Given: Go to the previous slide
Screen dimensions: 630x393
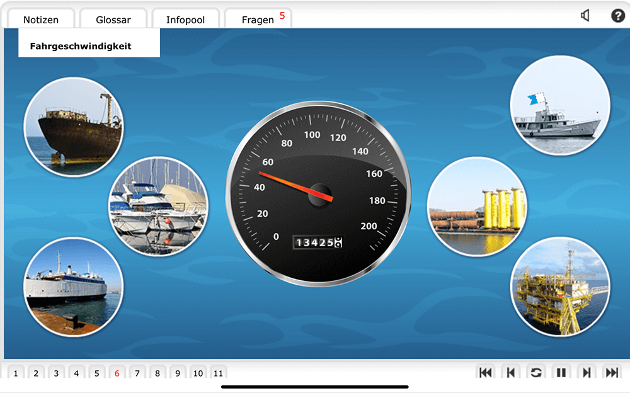Looking at the screenshot, I should point(511,373).
